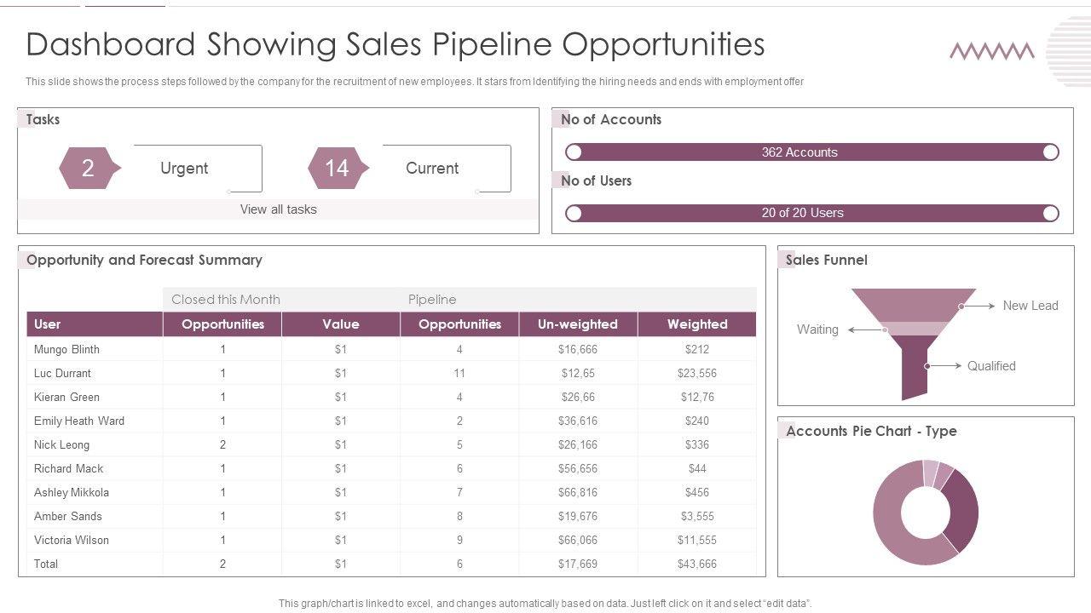Select the Un-weighted column header
Viewport: 1091px width, 613px height.
point(578,324)
